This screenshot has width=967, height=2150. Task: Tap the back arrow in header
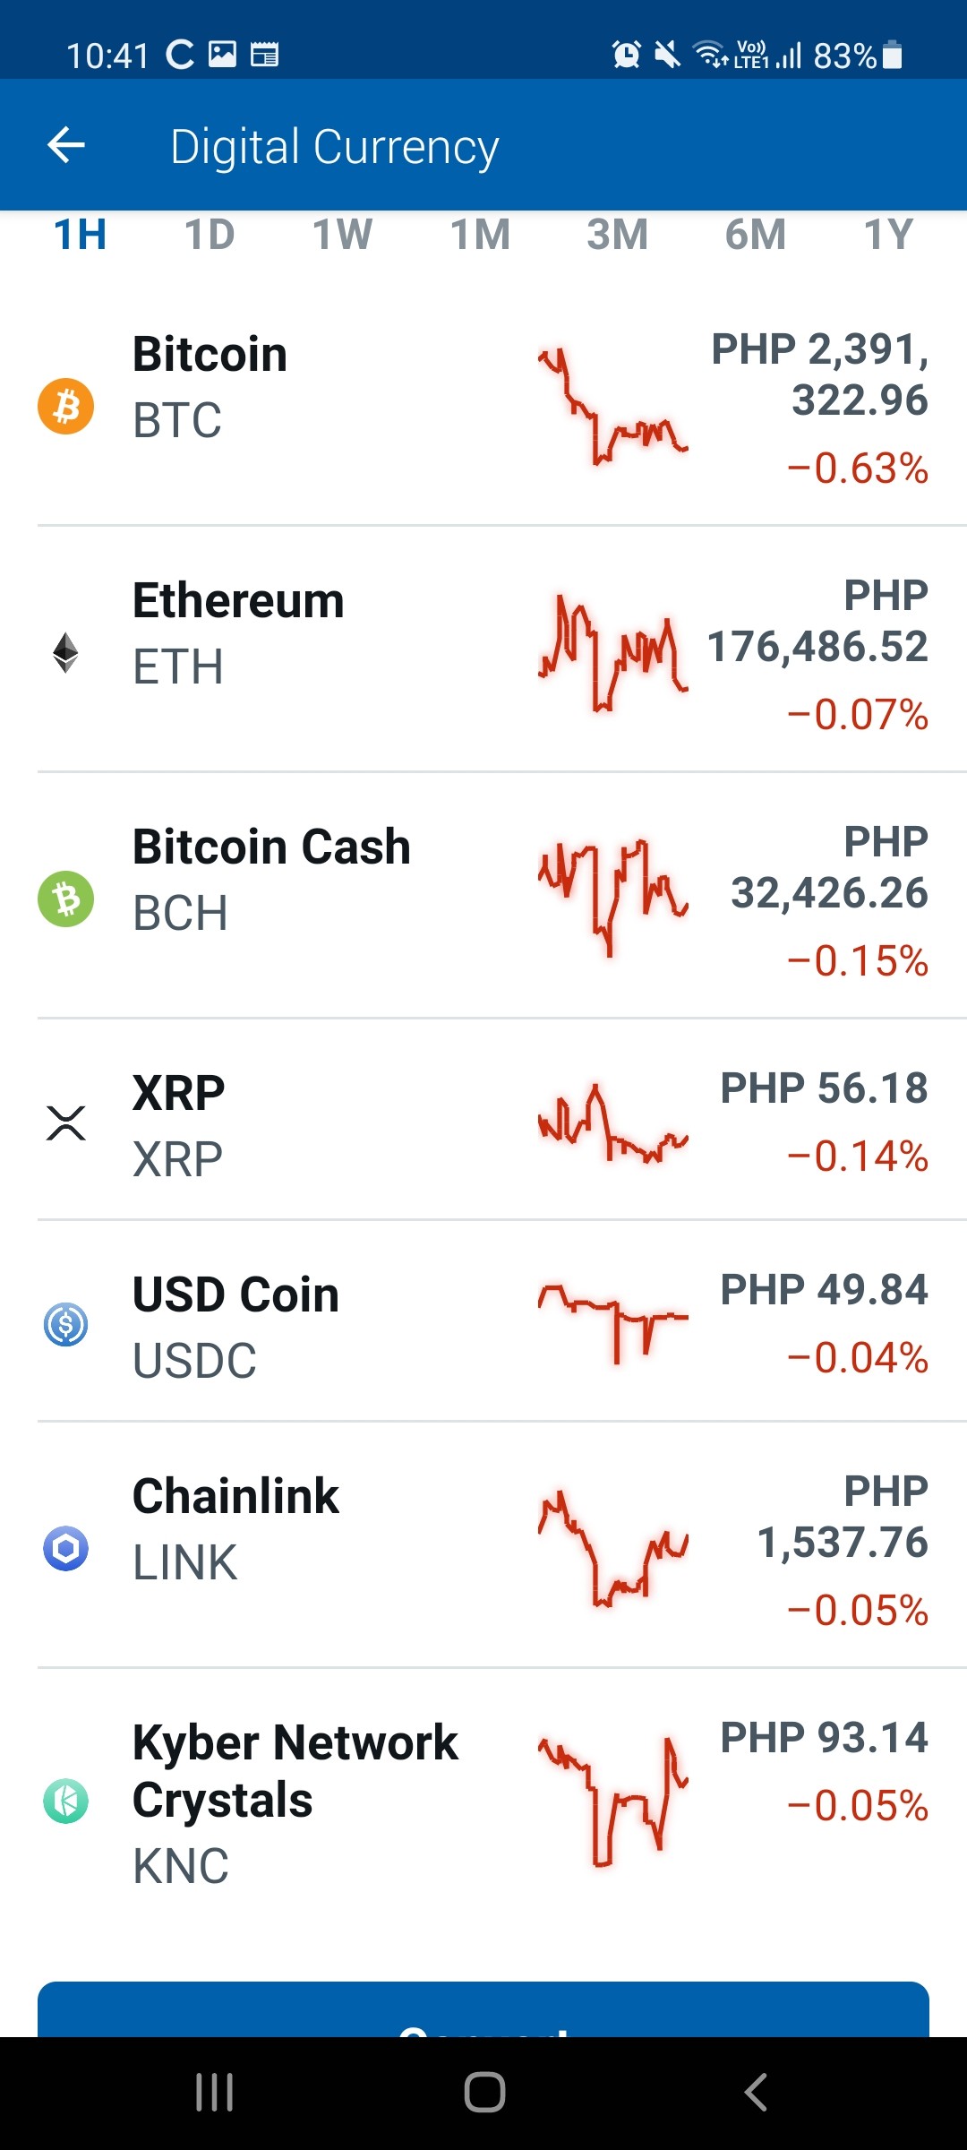(x=66, y=145)
